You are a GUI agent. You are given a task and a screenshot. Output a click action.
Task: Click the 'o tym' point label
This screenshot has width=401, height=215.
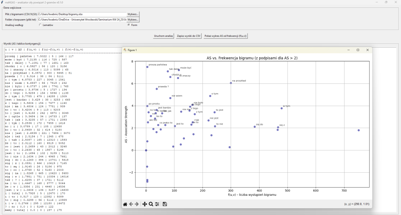coord(215,94)
